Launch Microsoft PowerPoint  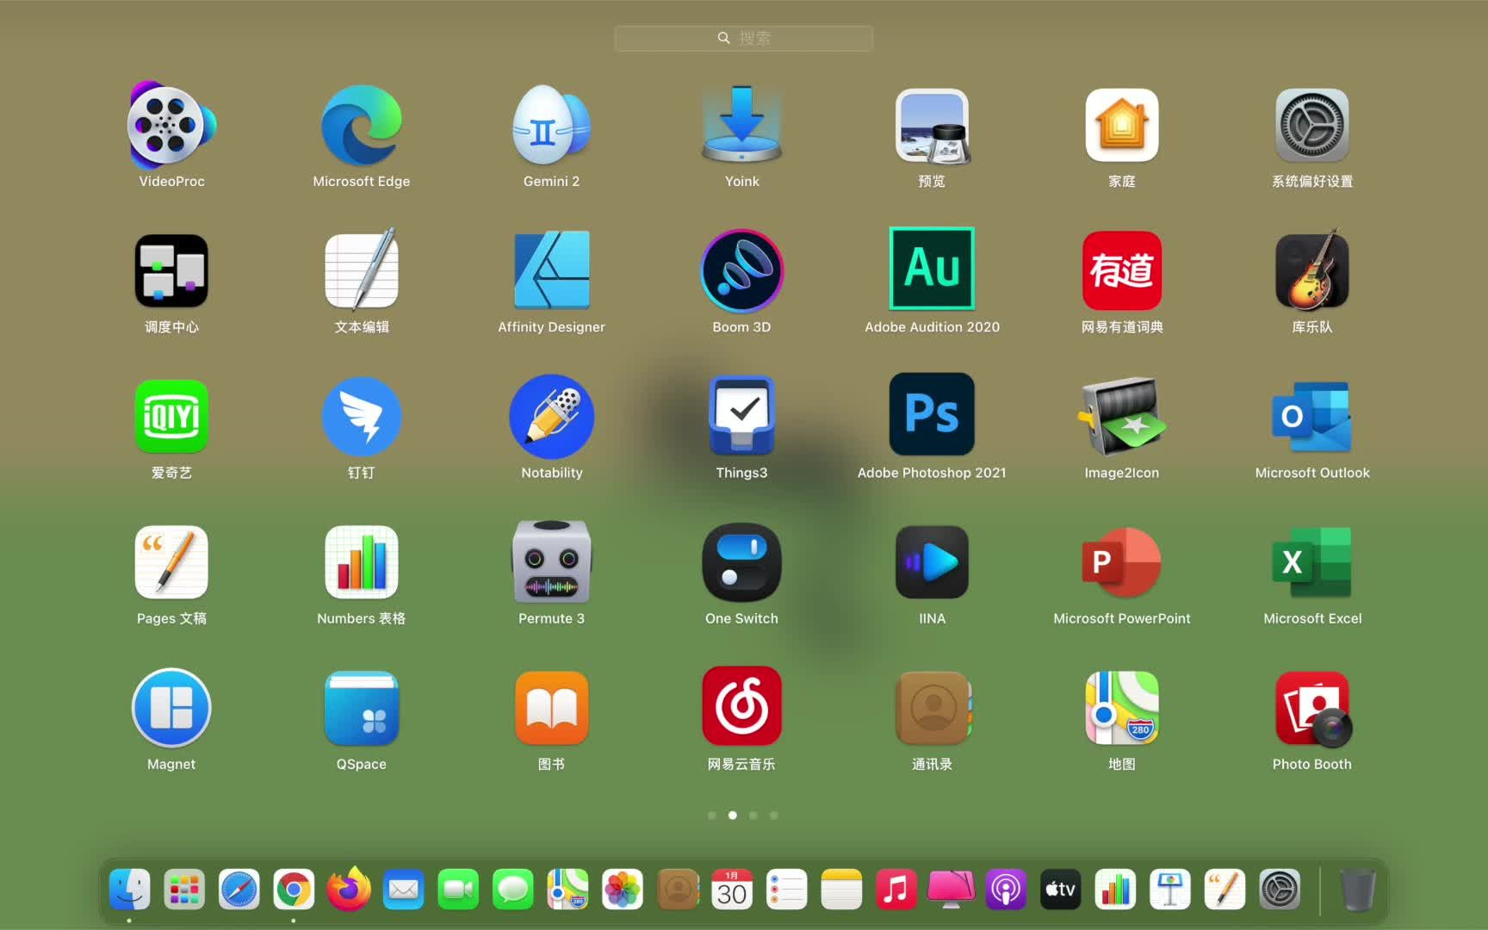[1122, 562]
